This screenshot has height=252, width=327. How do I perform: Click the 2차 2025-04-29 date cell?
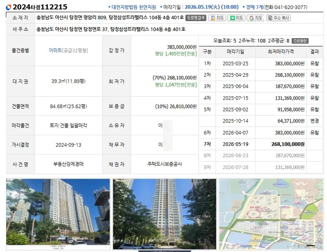click(x=236, y=75)
